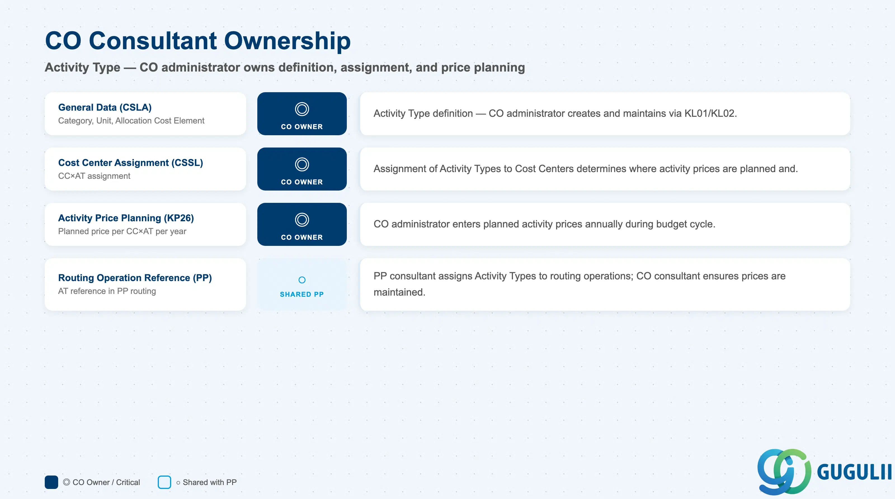Click 'Category, Unit, Allocation Cost Element' subtitle
Image resolution: width=895 pixels, height=499 pixels.
[x=131, y=120]
